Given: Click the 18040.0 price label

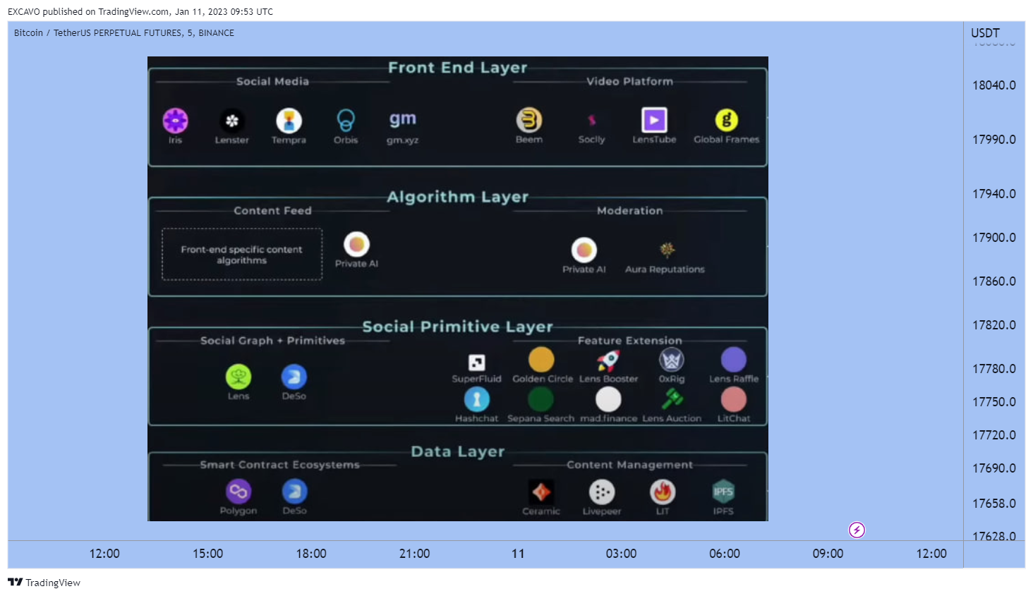Looking at the screenshot, I should 994,85.
